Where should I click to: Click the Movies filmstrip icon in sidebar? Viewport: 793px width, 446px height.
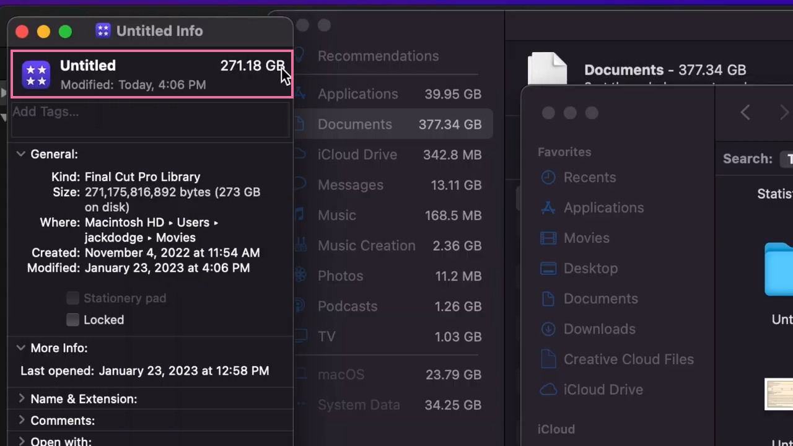(548, 238)
